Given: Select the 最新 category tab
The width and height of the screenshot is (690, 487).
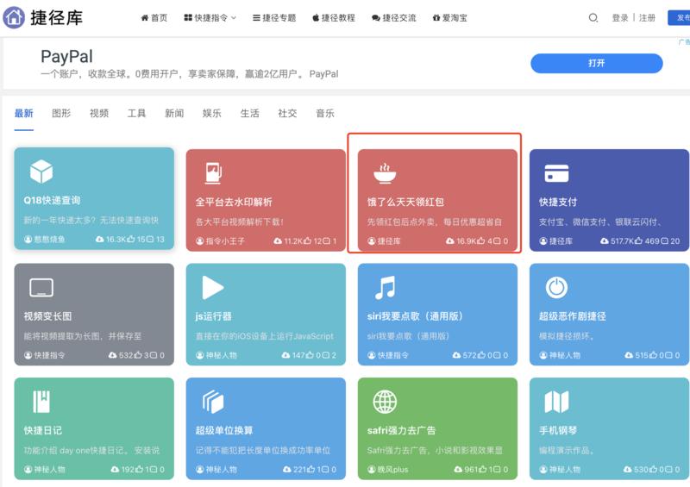Looking at the screenshot, I should 24,114.
